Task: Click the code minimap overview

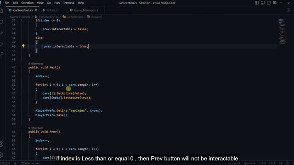Action: point(282,31)
